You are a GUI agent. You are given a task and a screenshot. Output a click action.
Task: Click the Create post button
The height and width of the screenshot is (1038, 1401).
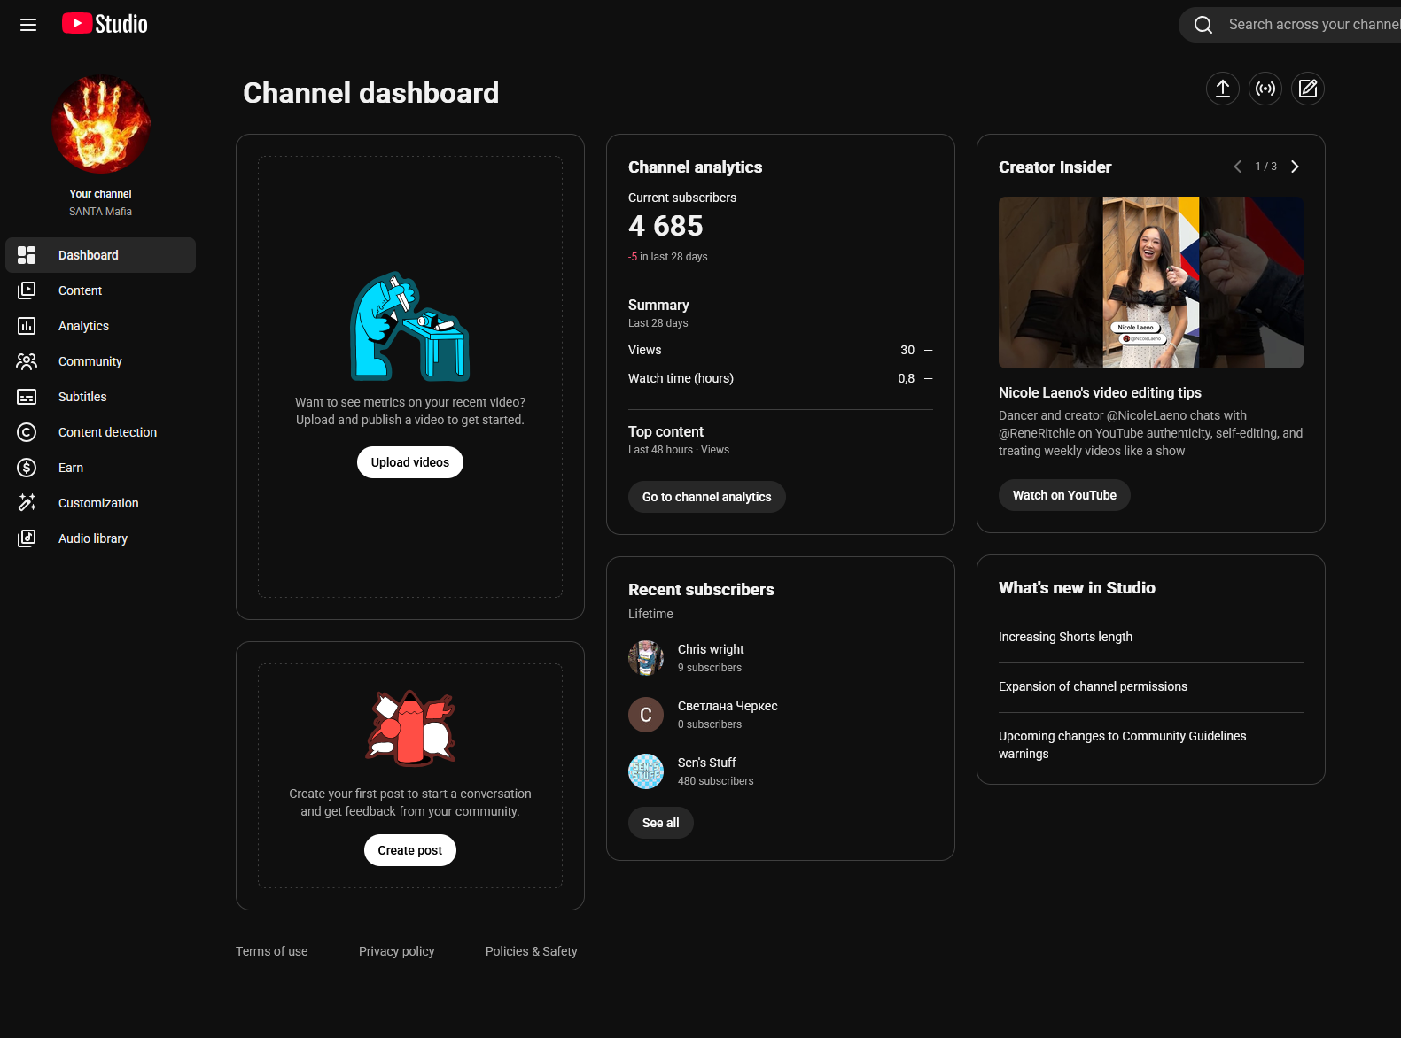coord(410,850)
